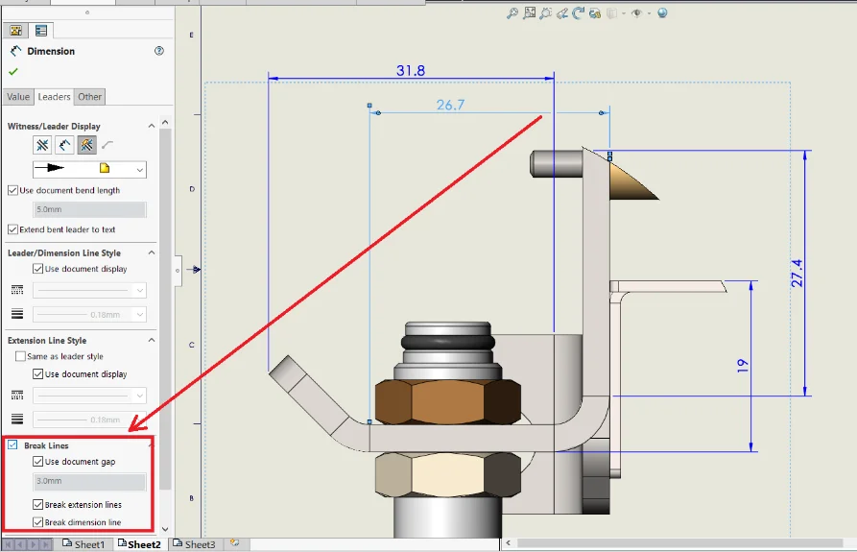
Task: Toggle the Break dimension line checkbox
Action: 37,522
